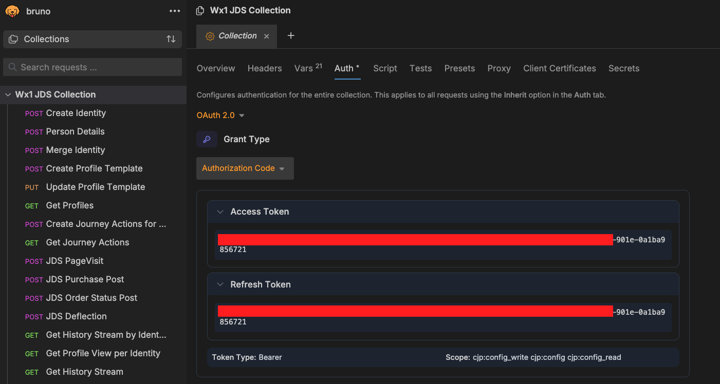Open the Script tab
This screenshot has height=384, width=720.
click(385, 68)
